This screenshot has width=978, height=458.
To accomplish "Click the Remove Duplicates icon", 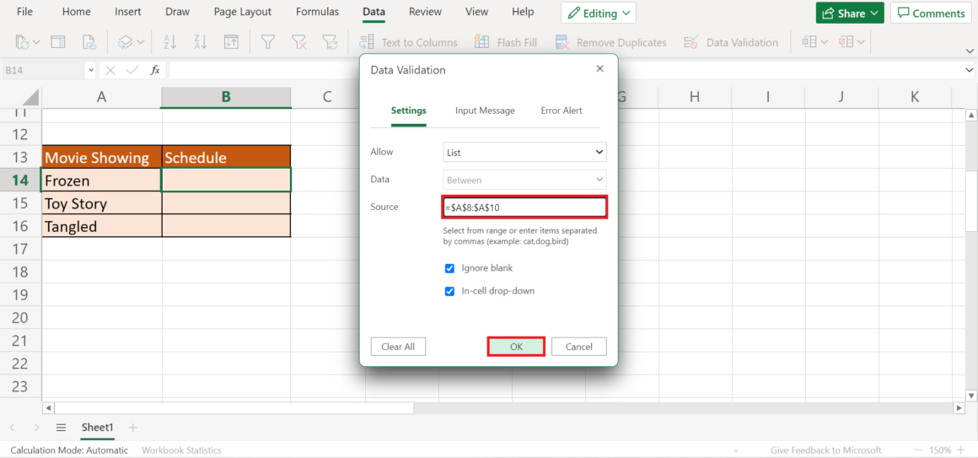I will 562,42.
